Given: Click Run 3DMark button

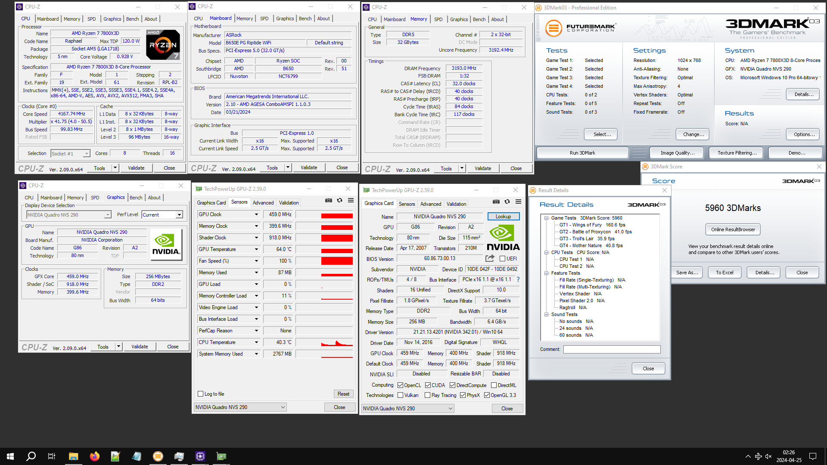Looking at the screenshot, I should tap(582, 153).
